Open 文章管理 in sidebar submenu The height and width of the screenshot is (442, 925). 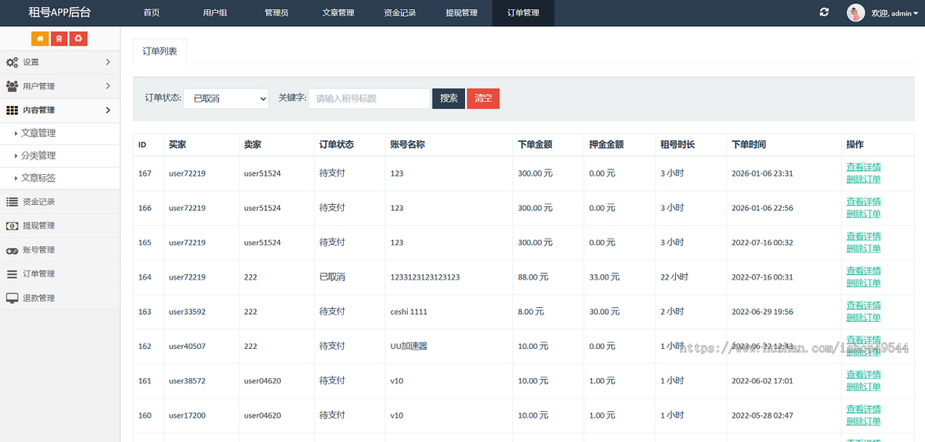(x=39, y=133)
